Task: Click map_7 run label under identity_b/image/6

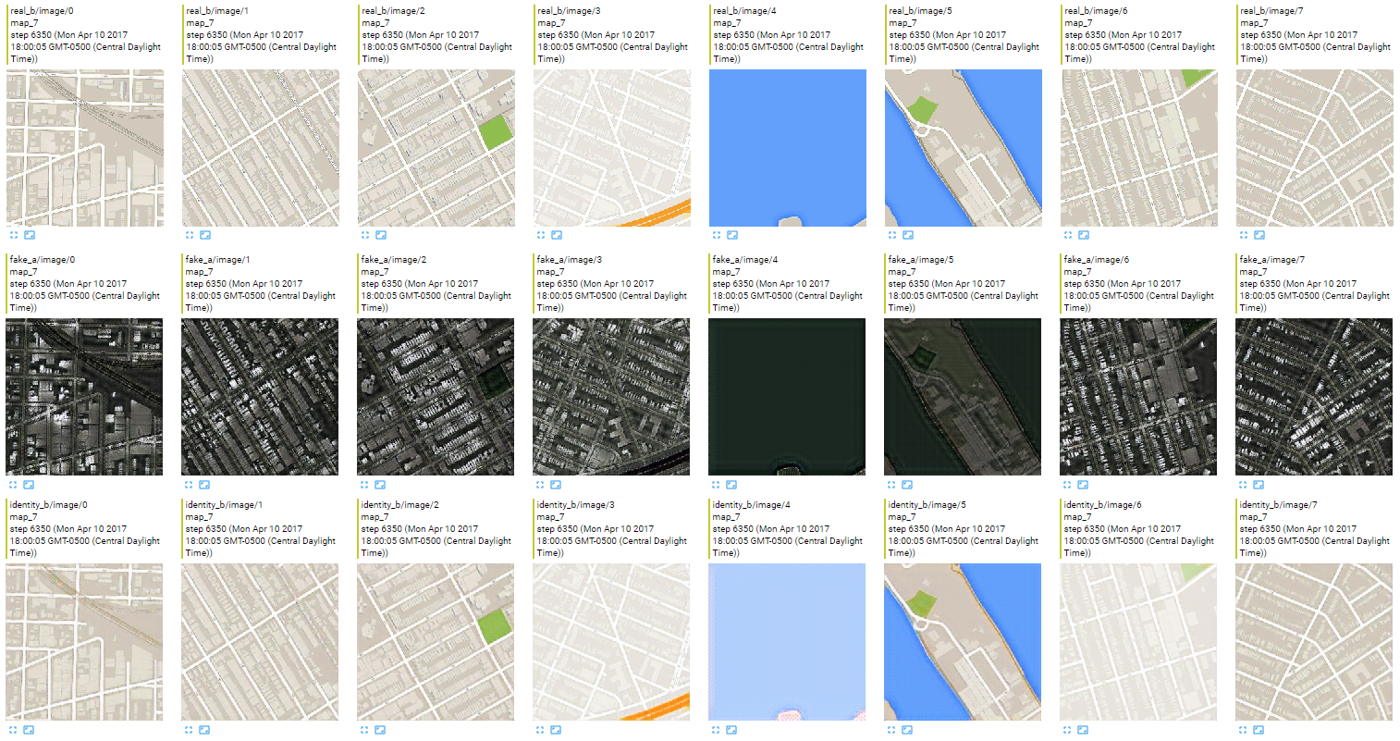Action: (1077, 517)
